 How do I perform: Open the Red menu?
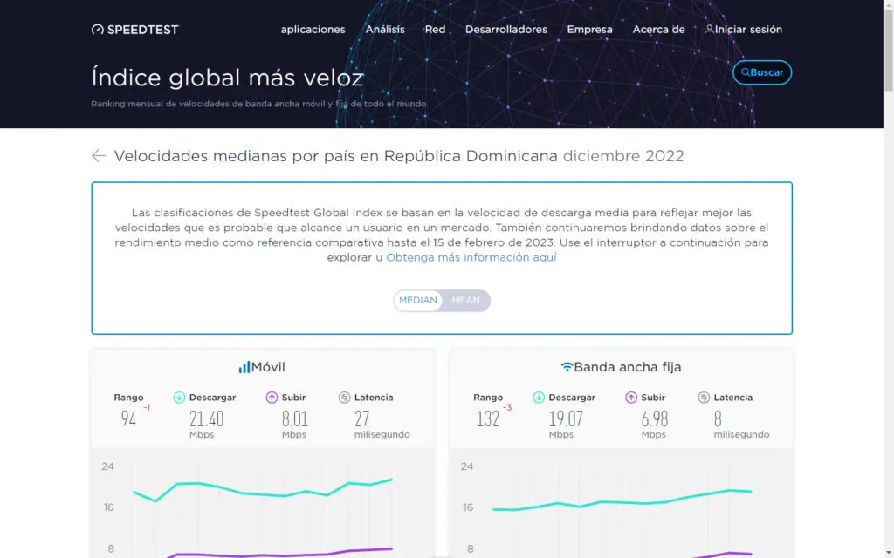pos(435,30)
